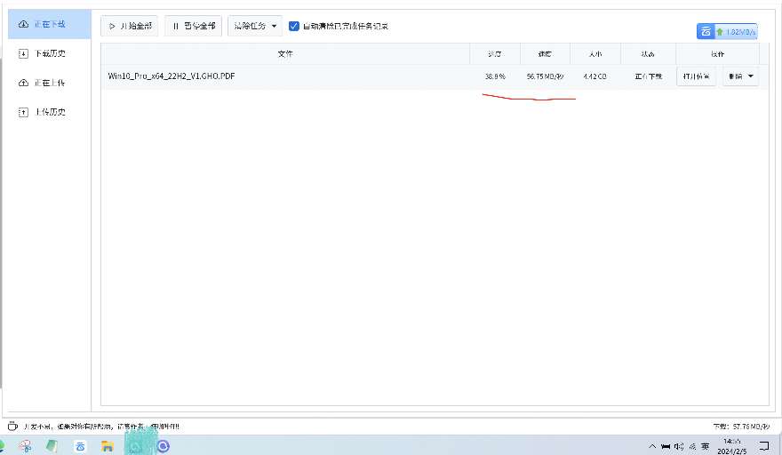Viewport: 782px width, 455px height.
Task: Click the status bar donation message text
Action: pos(101,427)
